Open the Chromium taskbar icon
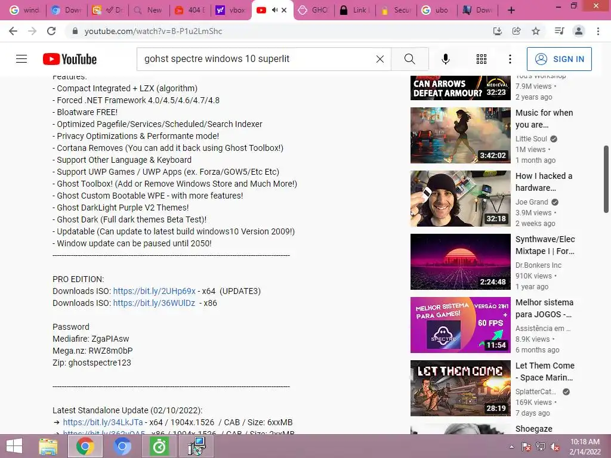This screenshot has height=458, width=611. (122, 446)
